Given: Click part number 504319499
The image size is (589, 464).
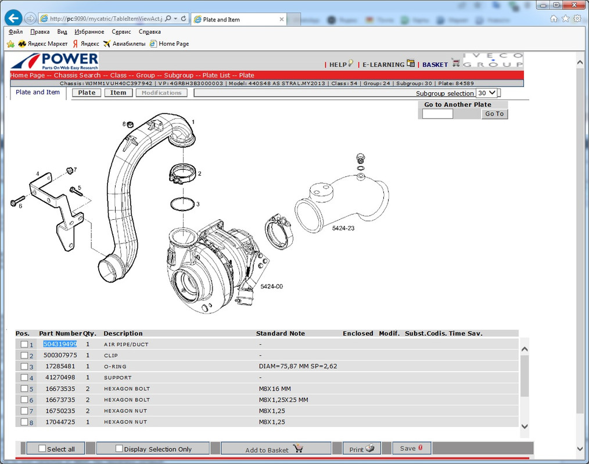Looking at the screenshot, I should pos(60,344).
